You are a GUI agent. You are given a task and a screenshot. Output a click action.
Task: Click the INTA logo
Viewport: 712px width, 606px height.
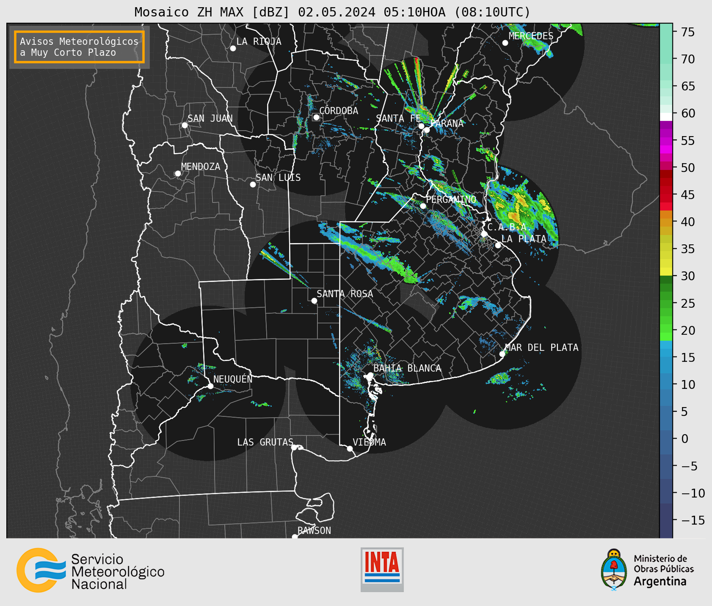382,569
